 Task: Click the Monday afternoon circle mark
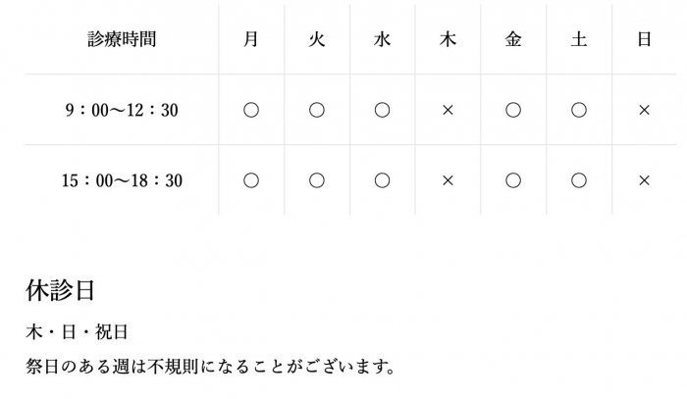coord(251,180)
